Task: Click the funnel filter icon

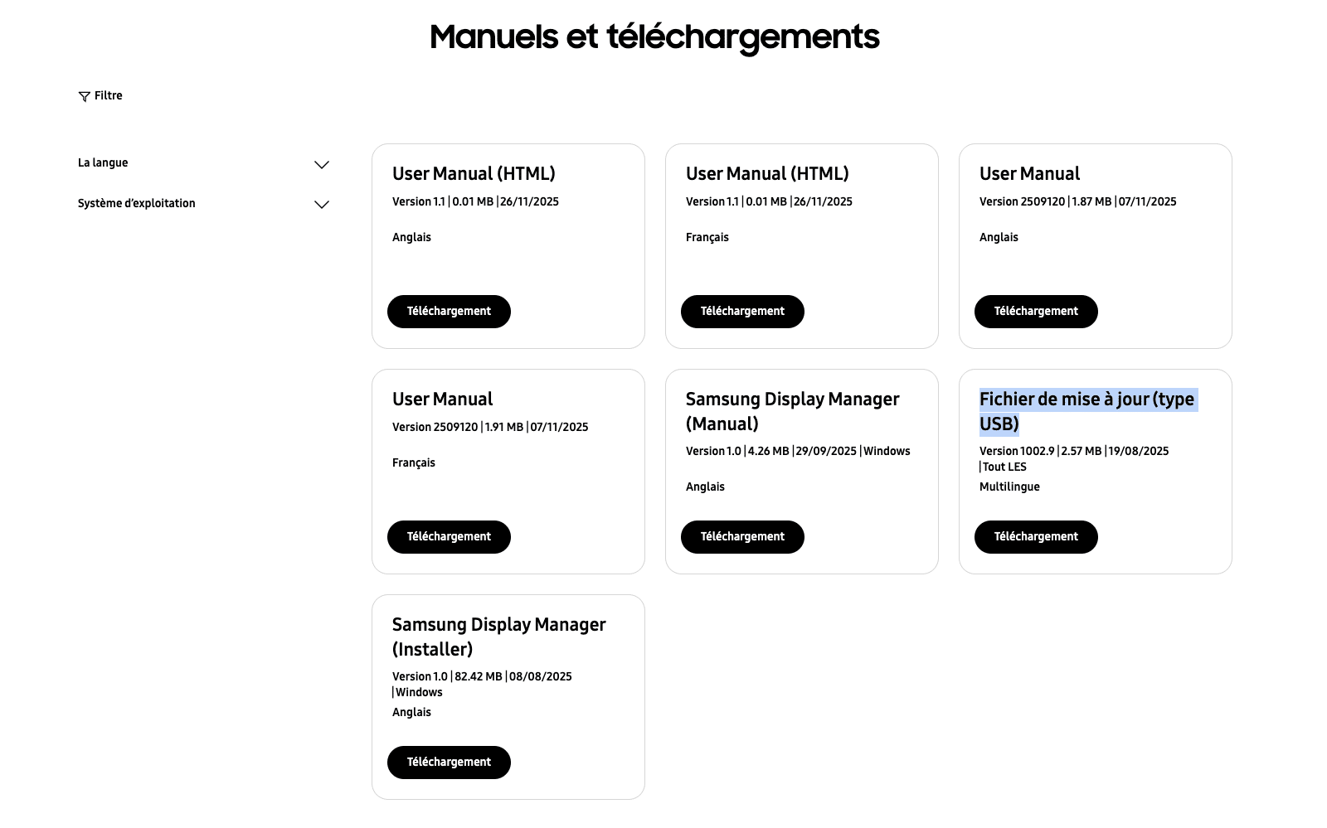Action: tap(84, 97)
